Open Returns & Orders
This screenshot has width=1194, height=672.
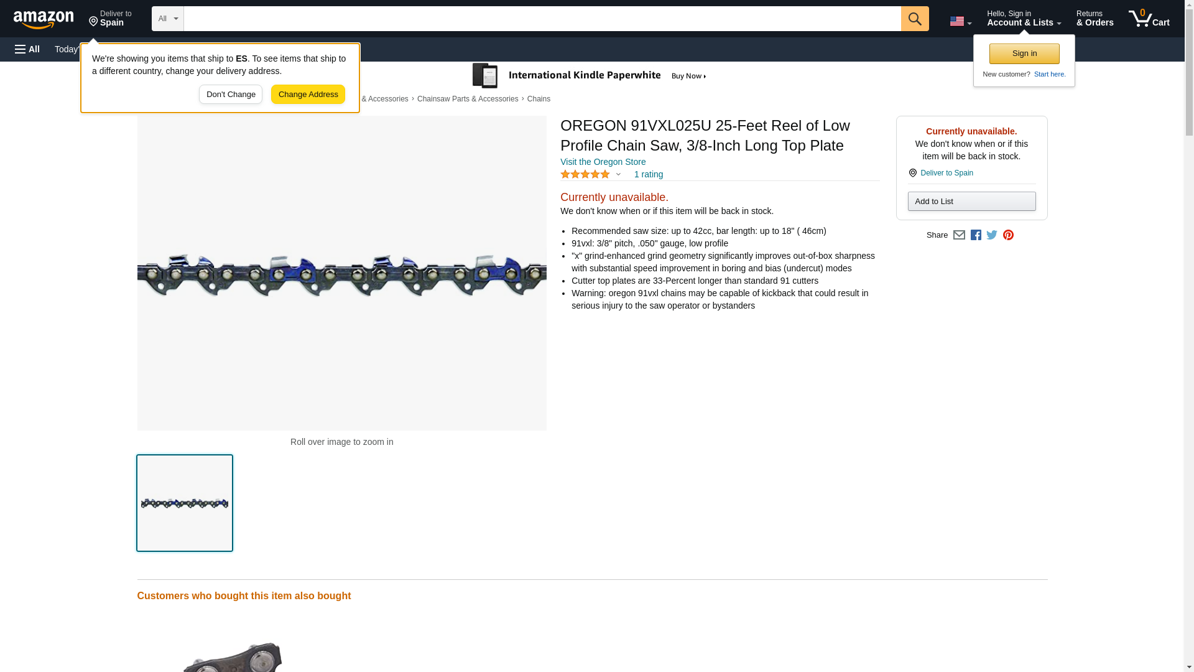[x=1094, y=19]
